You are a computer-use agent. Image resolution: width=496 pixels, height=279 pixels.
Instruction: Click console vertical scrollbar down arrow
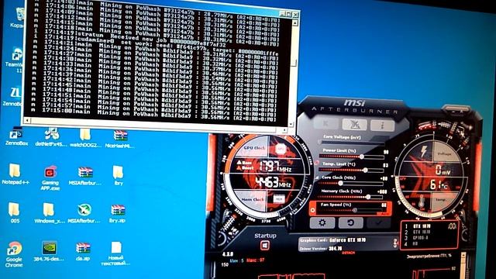(291, 124)
